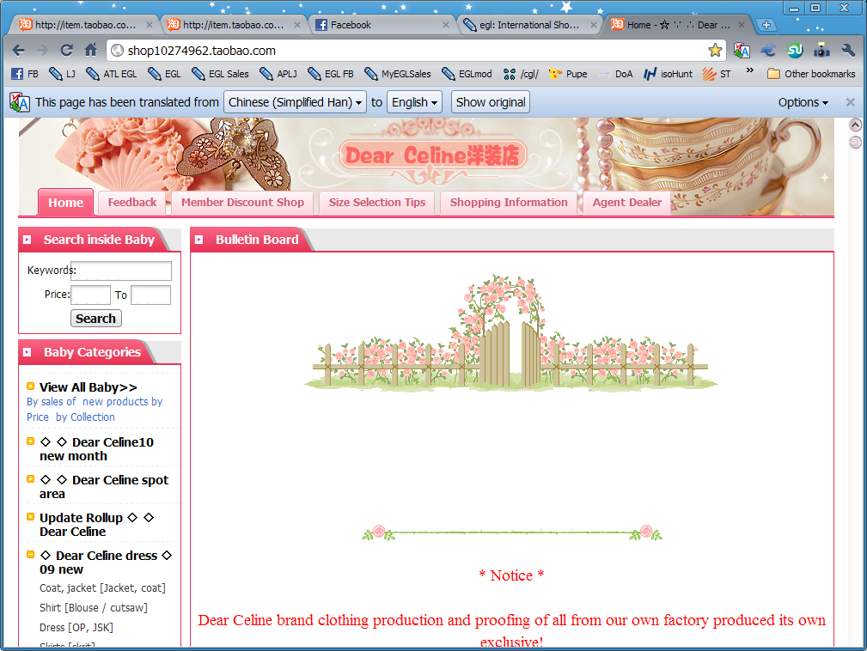Open the FB bookmark

click(x=25, y=74)
